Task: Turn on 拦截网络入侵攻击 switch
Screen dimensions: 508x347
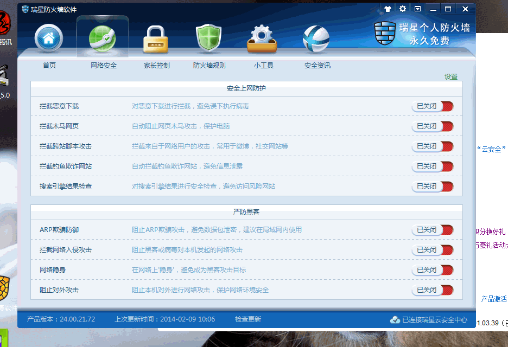Action: point(433,250)
